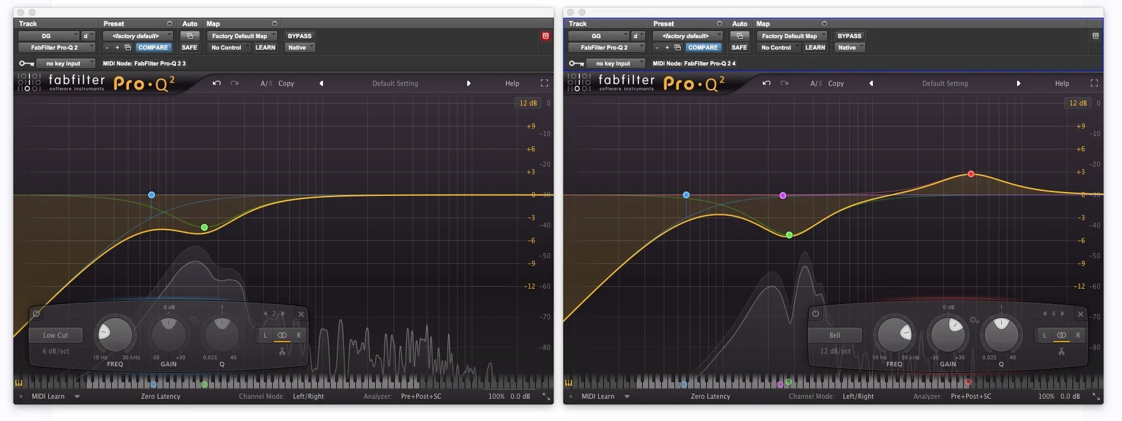This screenshot has height=421, width=1122.
Task: Go to the previous preset in the DG window
Action: coord(321,83)
